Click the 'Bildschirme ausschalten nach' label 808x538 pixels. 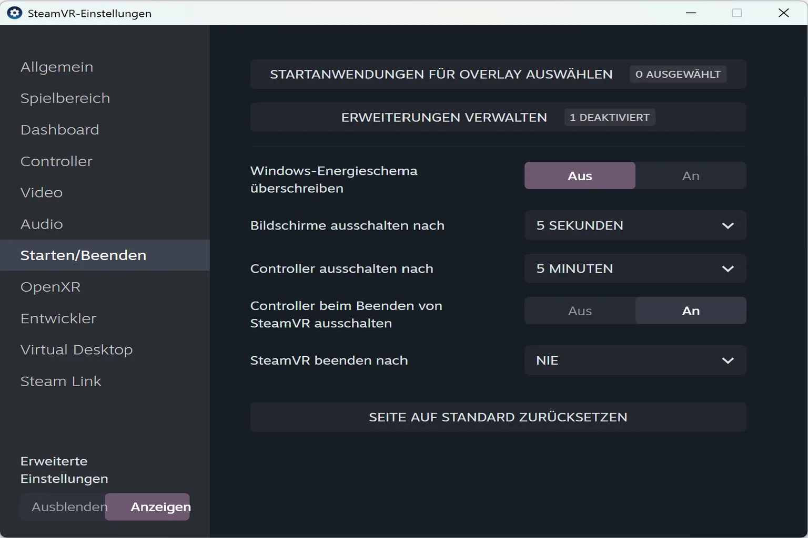347,225
